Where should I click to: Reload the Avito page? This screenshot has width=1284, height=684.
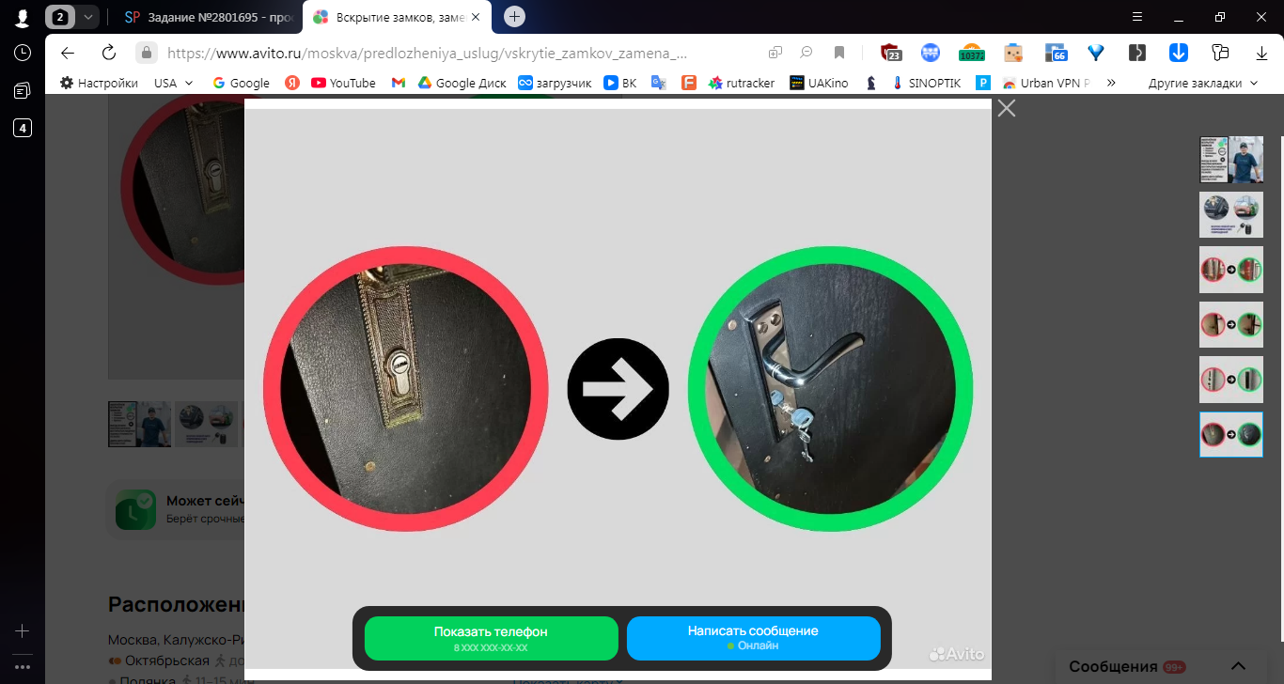tap(108, 53)
